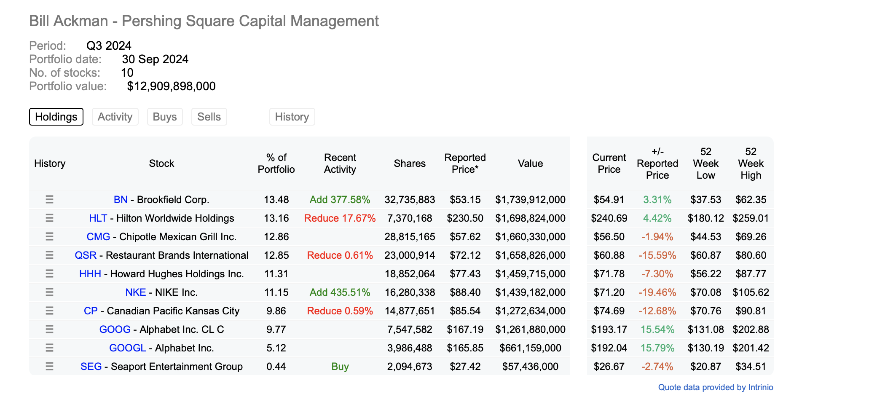Click the Add 377.58% activity cell
Viewport: 869px width, 402px height.
(340, 199)
